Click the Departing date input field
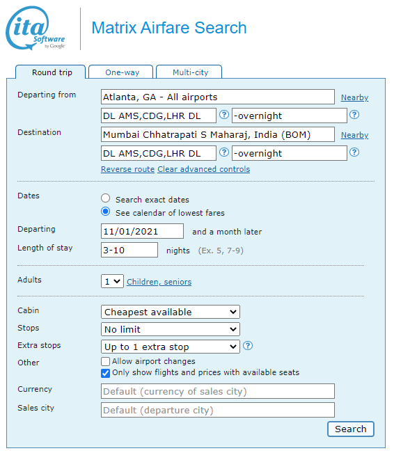Screen dimensions: 394x460 click(142, 231)
